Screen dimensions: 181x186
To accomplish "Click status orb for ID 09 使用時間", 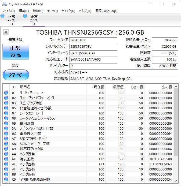I will [6, 123].
